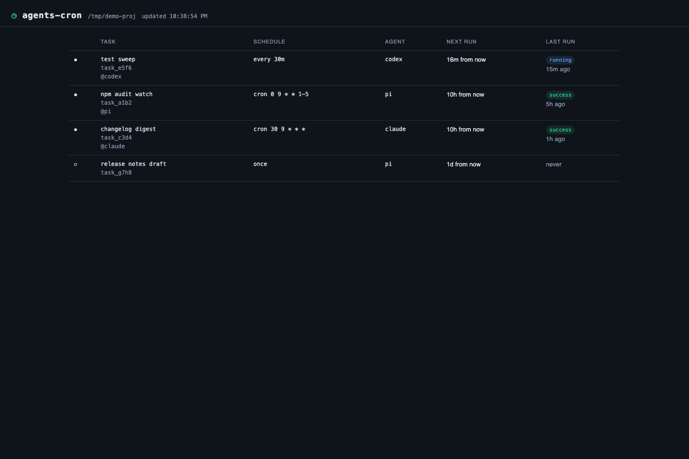Click the task_c3d4 task ID

tap(116, 138)
